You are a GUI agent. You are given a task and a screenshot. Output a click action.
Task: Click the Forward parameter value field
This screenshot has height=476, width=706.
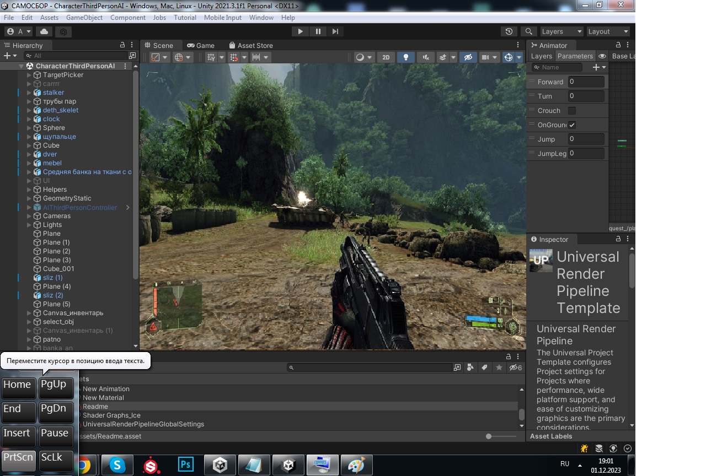tap(586, 82)
